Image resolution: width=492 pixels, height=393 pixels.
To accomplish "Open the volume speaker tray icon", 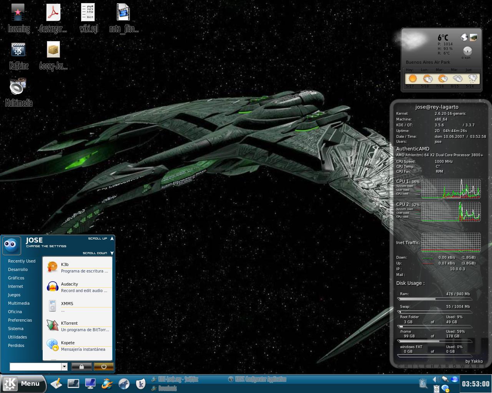I will (436, 380).
